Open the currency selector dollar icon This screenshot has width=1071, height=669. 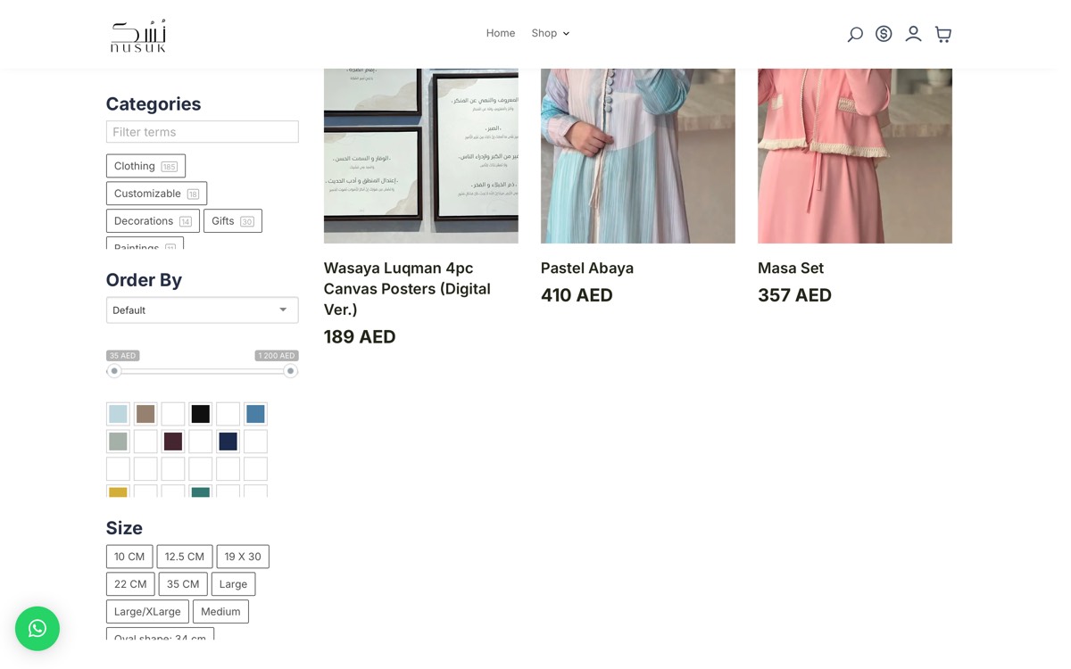point(884,34)
